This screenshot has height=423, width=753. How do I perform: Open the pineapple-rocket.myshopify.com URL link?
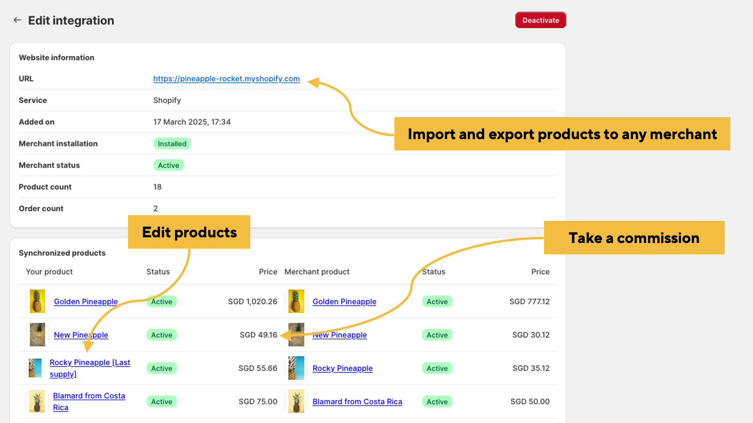click(x=226, y=78)
